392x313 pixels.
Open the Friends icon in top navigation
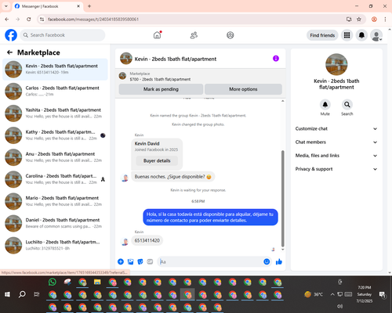coord(194,35)
